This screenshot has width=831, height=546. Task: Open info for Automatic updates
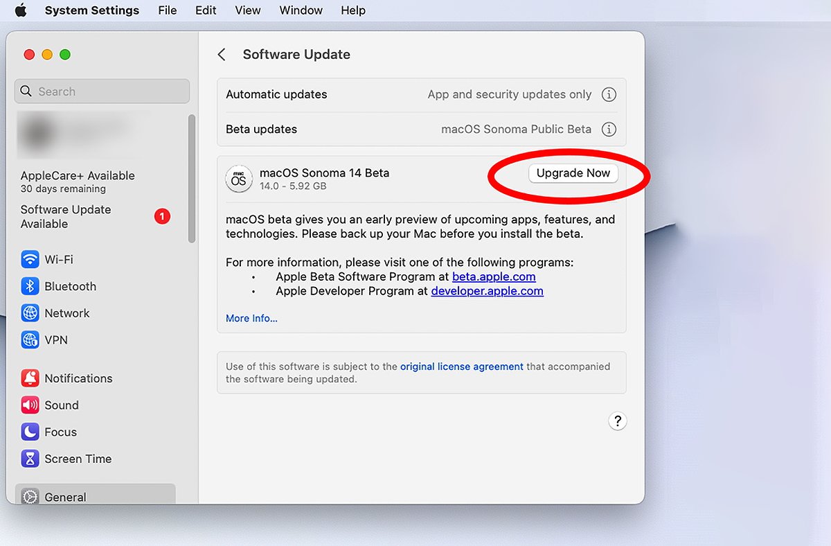[x=609, y=95]
